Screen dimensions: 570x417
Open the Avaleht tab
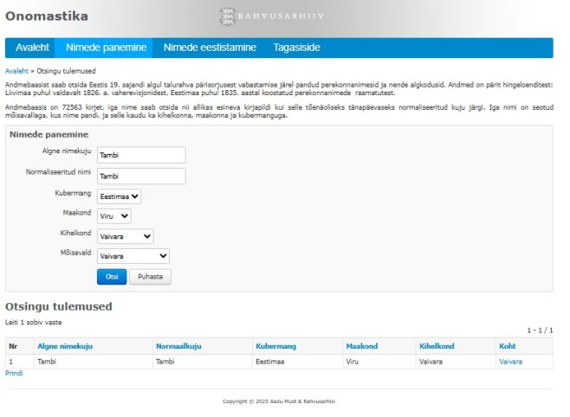click(32, 48)
